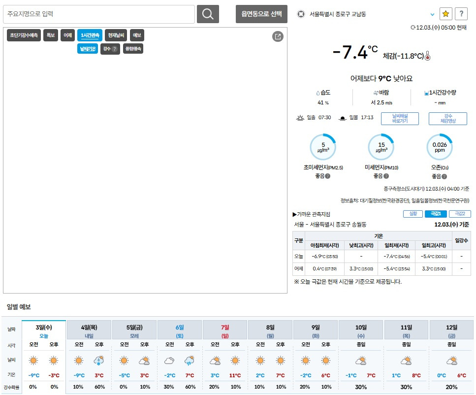Click 4일 afternoon snow-rain weather icon
This screenshot has width=476, height=395.
coord(98,361)
